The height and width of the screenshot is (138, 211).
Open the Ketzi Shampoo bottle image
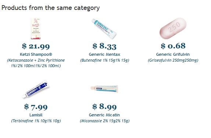(36, 29)
